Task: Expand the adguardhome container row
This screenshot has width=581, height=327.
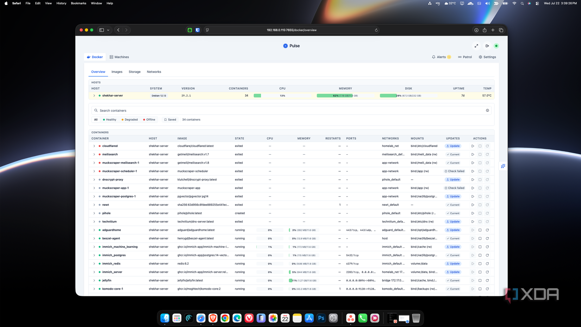Action: (94, 230)
